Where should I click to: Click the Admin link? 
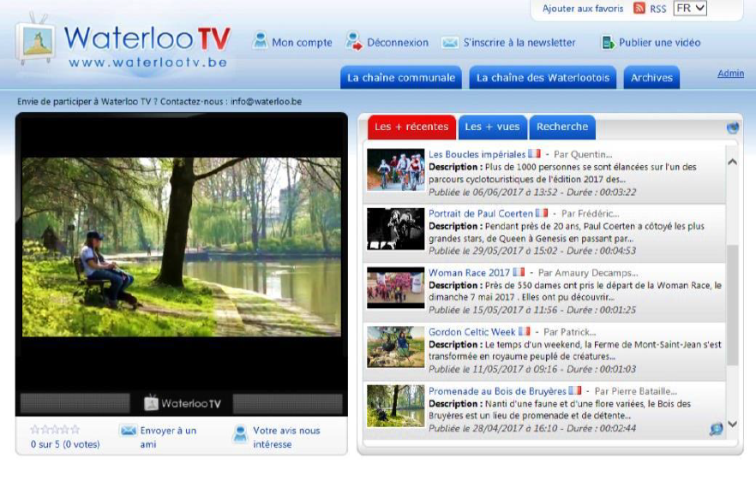click(730, 74)
